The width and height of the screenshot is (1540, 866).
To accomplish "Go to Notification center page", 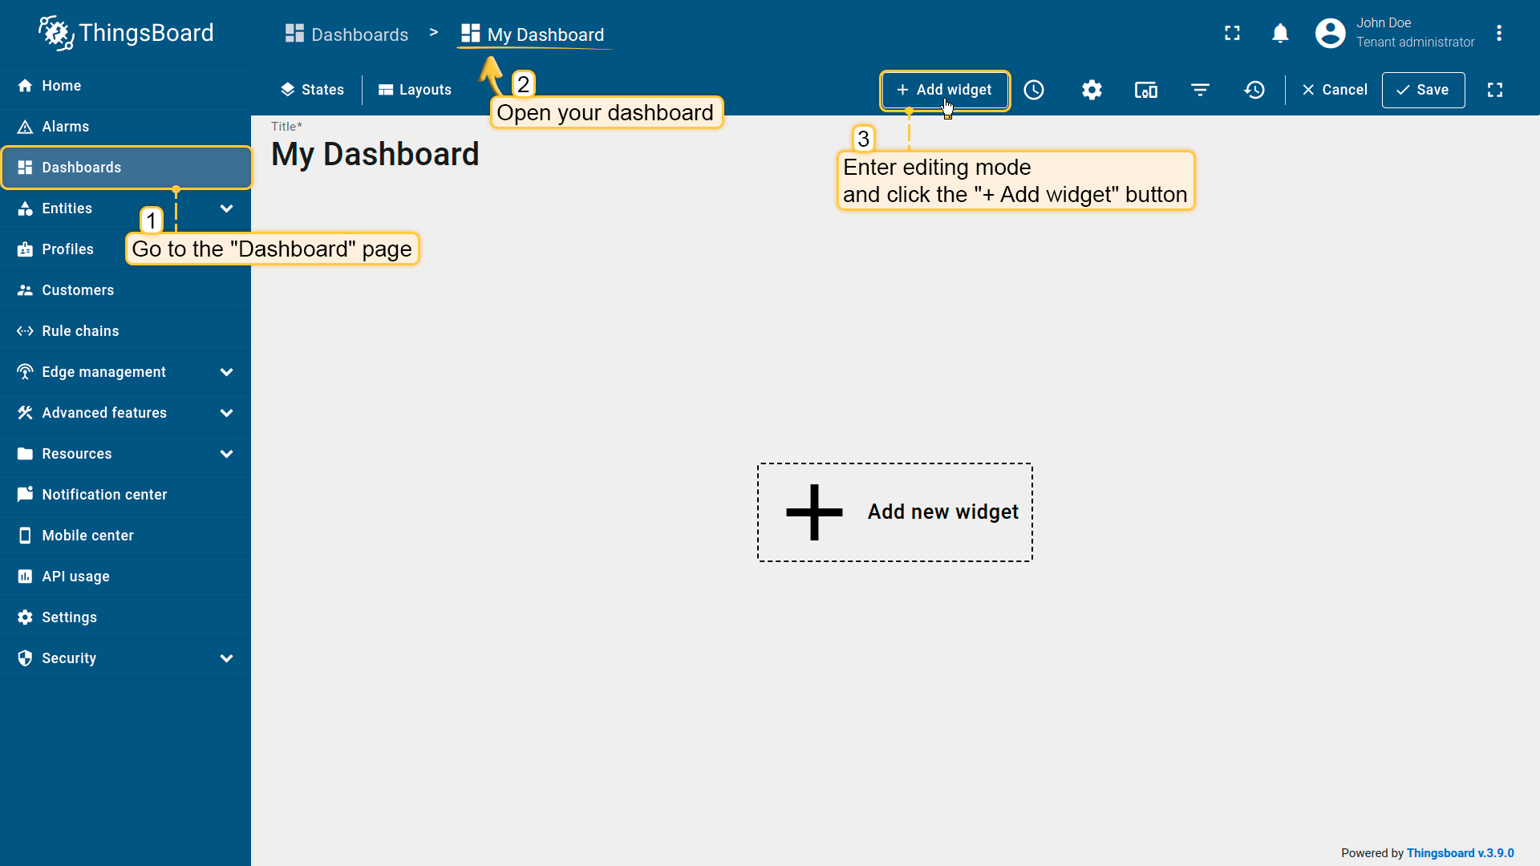I will click(x=104, y=495).
